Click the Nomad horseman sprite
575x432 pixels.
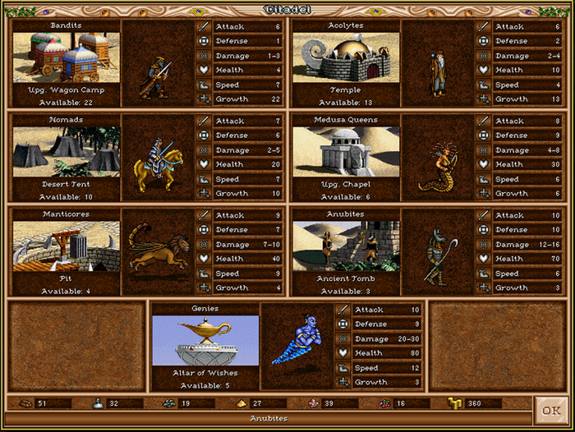pos(158,164)
